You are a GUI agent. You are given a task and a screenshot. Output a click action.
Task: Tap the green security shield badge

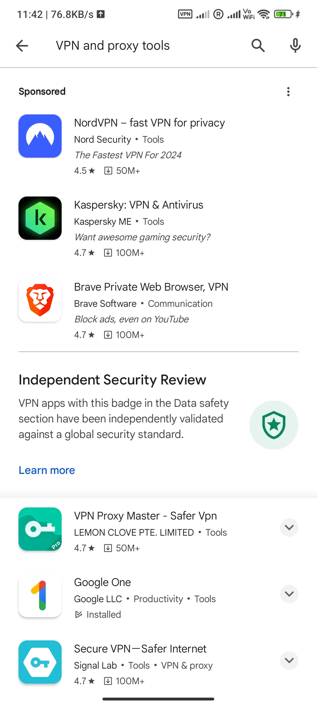click(274, 425)
